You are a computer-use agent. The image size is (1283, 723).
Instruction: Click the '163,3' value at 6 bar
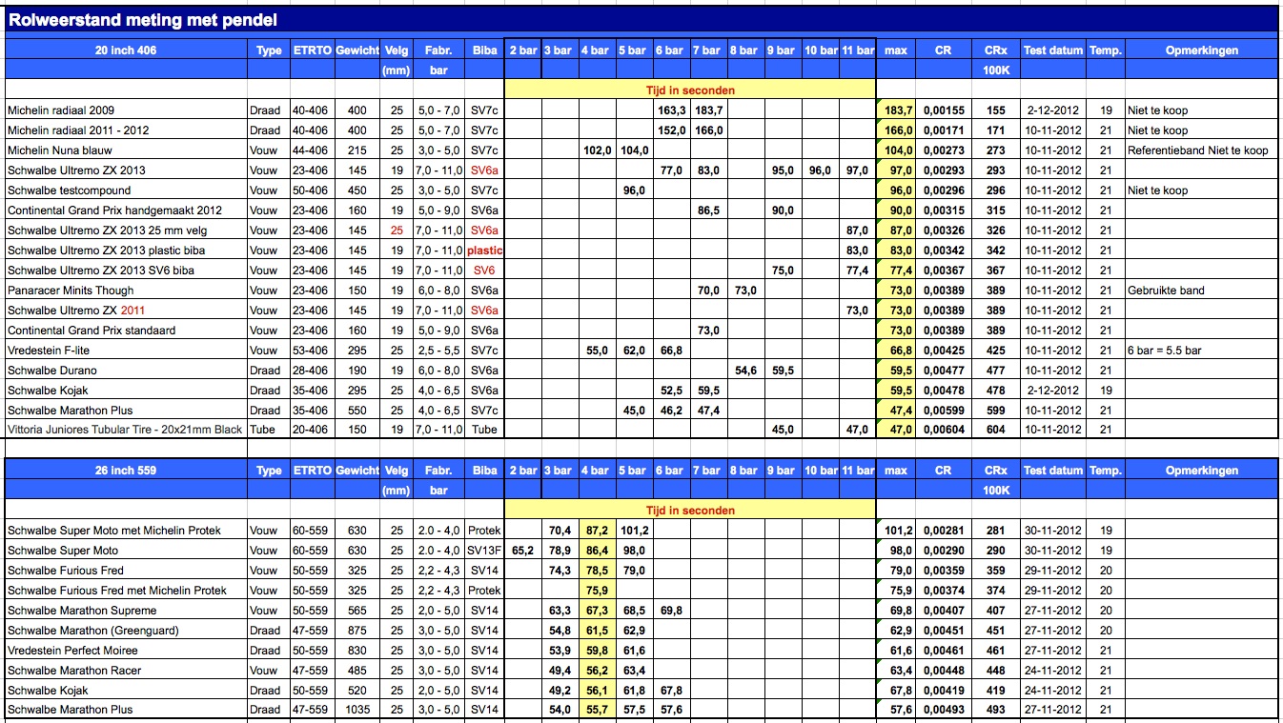pyautogui.click(x=672, y=110)
